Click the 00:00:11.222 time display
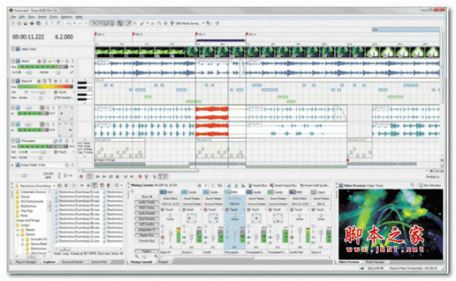 tap(28, 37)
